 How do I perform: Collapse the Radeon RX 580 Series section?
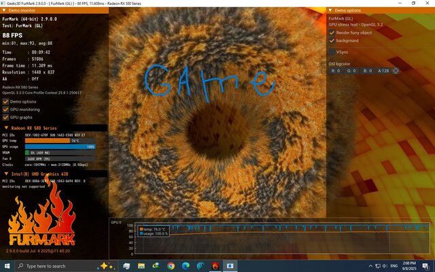tap(6, 128)
